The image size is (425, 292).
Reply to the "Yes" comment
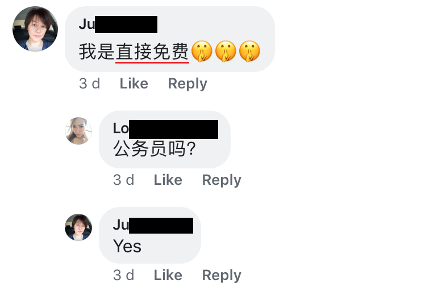coord(222,276)
